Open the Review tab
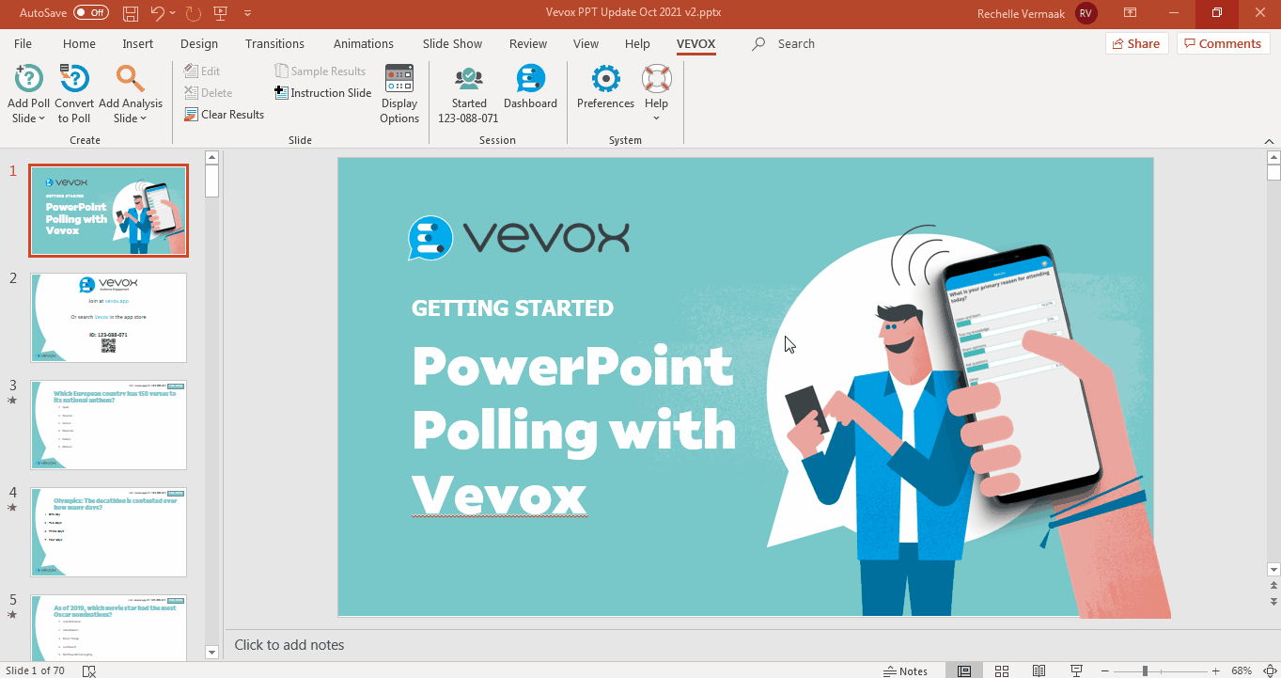Viewport: 1281px width, 678px height. point(528,44)
